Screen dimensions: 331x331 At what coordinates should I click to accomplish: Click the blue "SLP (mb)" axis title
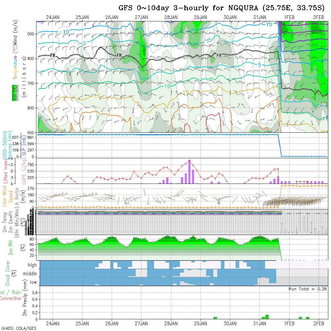click(24, 145)
